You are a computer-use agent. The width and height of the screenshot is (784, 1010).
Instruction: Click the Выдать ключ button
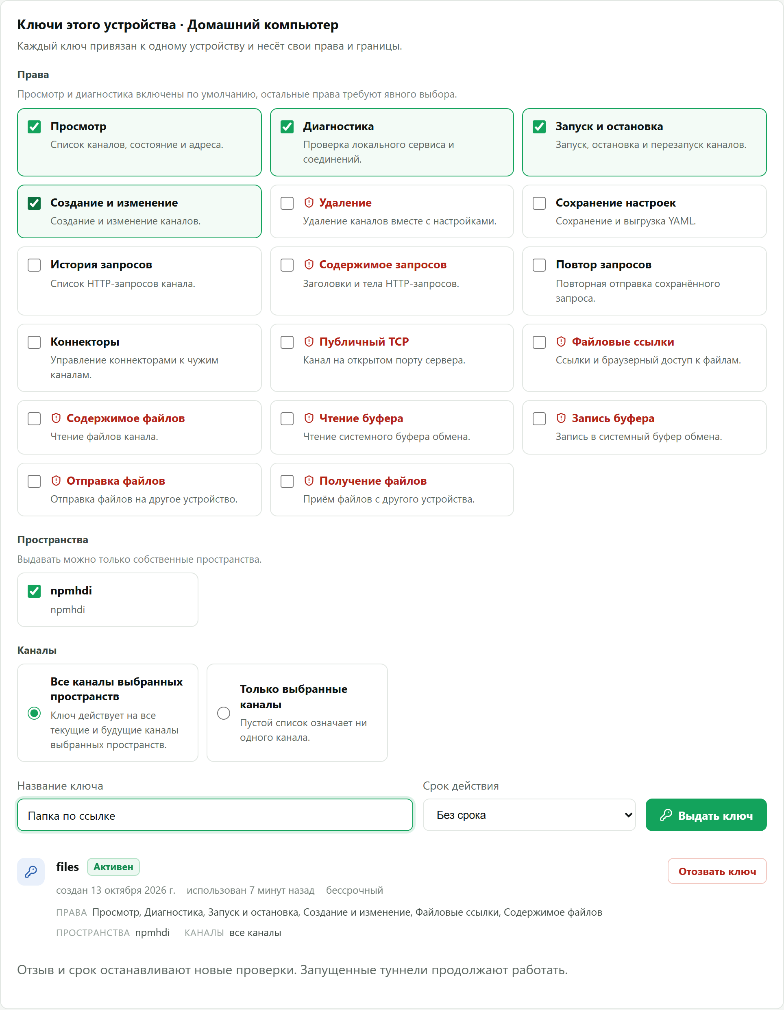point(706,815)
